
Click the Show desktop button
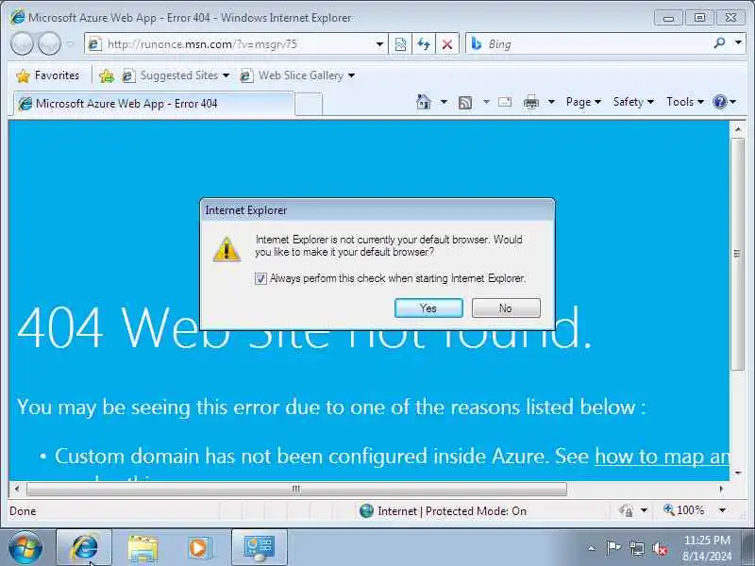point(748,548)
